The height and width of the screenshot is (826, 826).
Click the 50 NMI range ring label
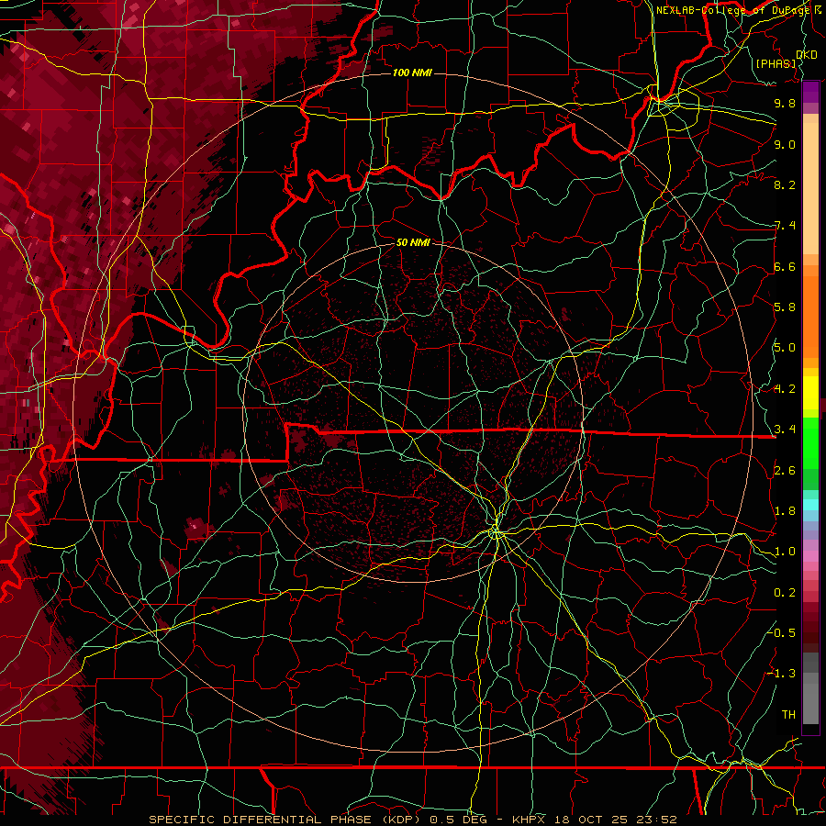[x=413, y=242]
